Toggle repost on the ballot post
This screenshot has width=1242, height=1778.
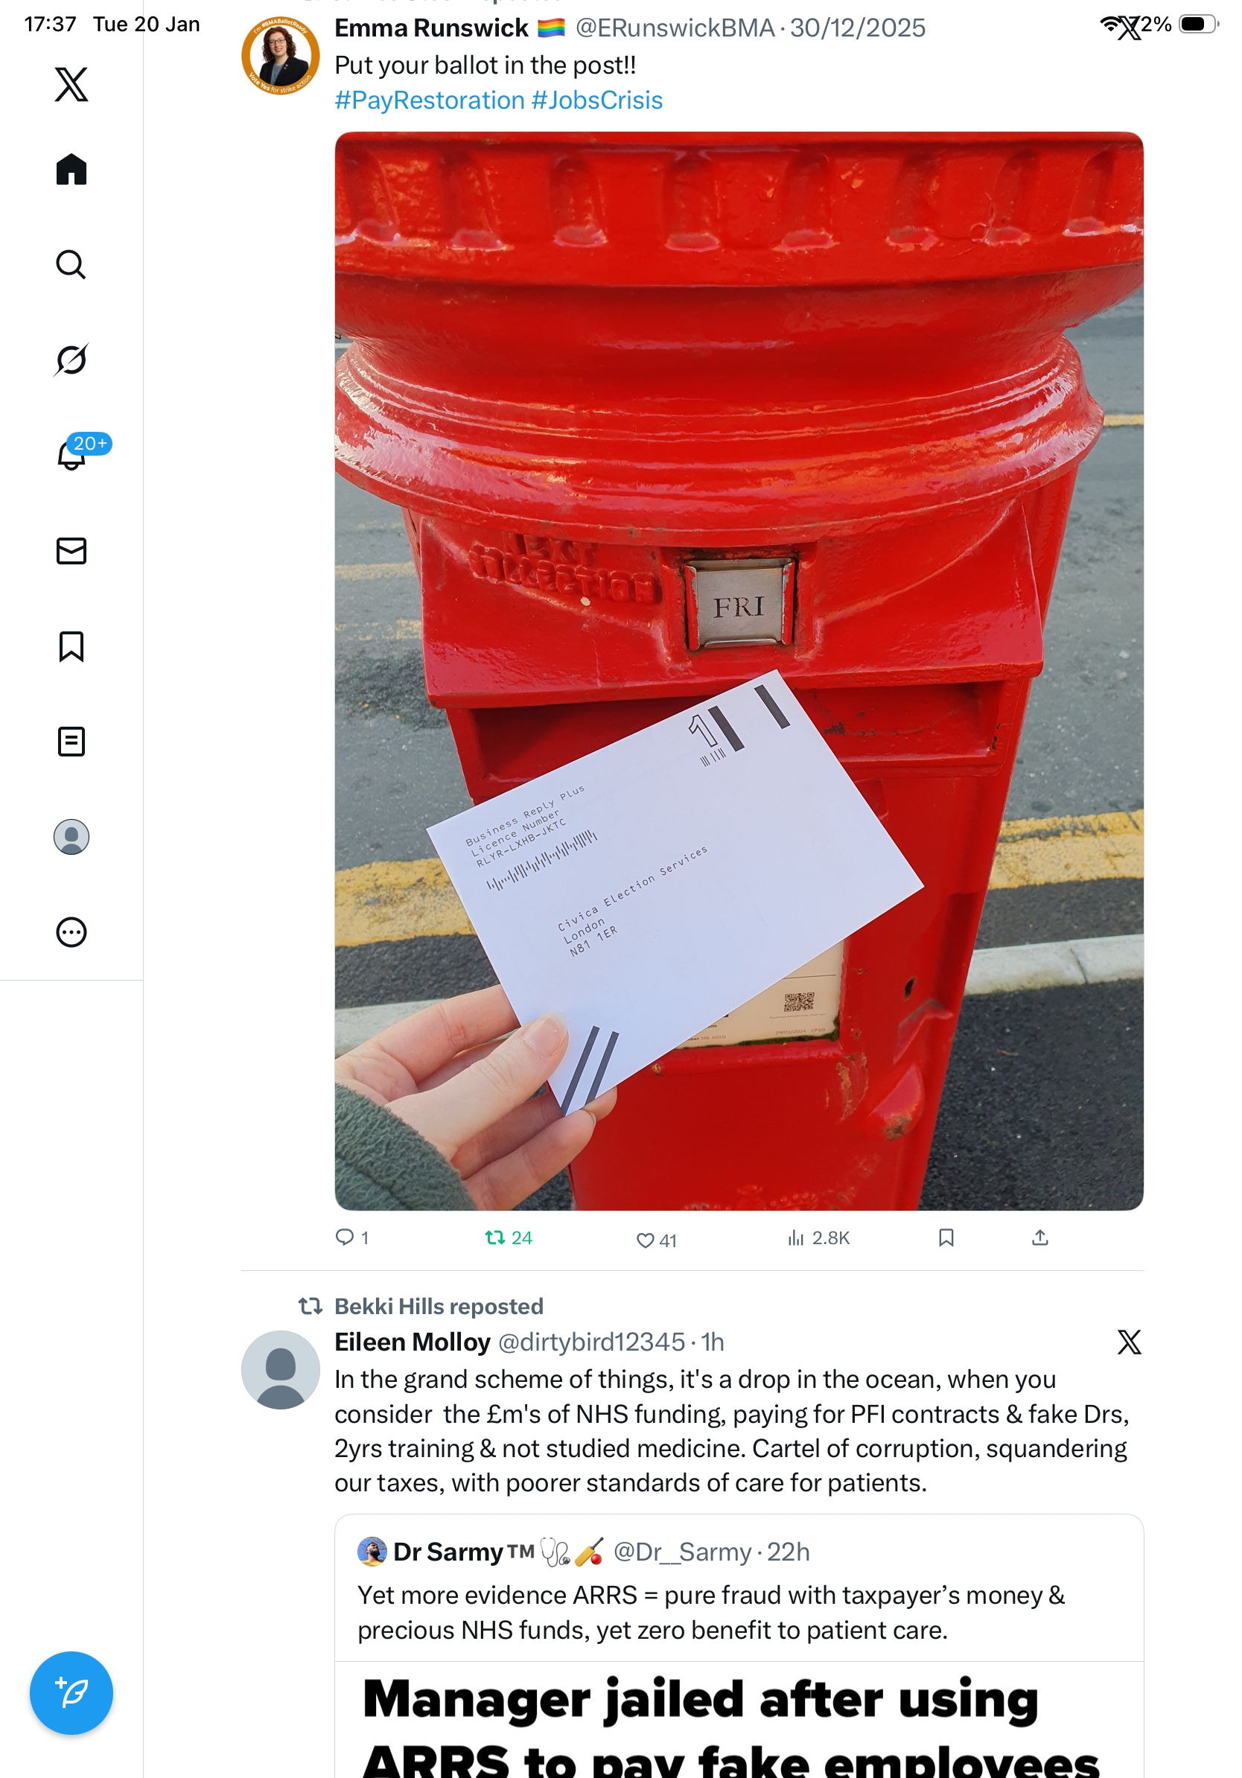click(x=508, y=1237)
